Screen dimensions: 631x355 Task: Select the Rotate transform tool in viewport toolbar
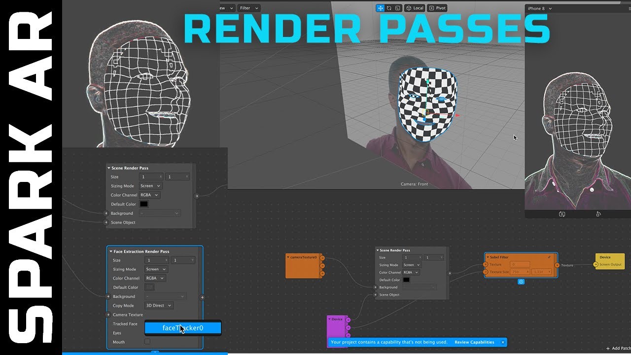pos(388,8)
